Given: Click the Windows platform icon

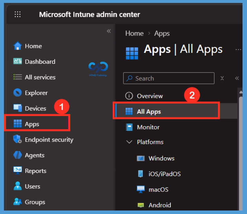Looking at the screenshot, I should tap(140, 158).
